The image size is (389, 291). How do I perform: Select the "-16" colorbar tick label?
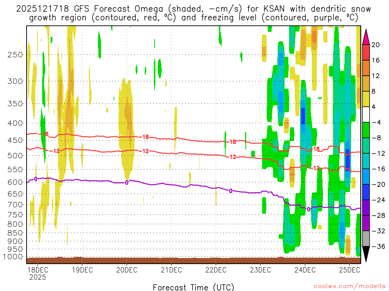click(x=378, y=169)
